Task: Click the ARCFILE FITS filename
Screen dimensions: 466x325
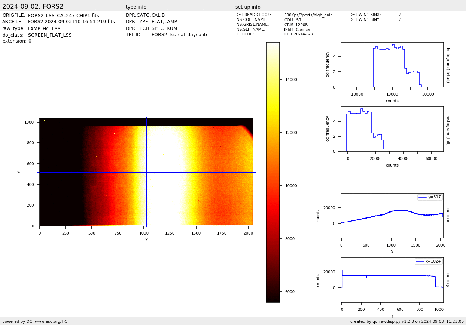Action: 71,22
